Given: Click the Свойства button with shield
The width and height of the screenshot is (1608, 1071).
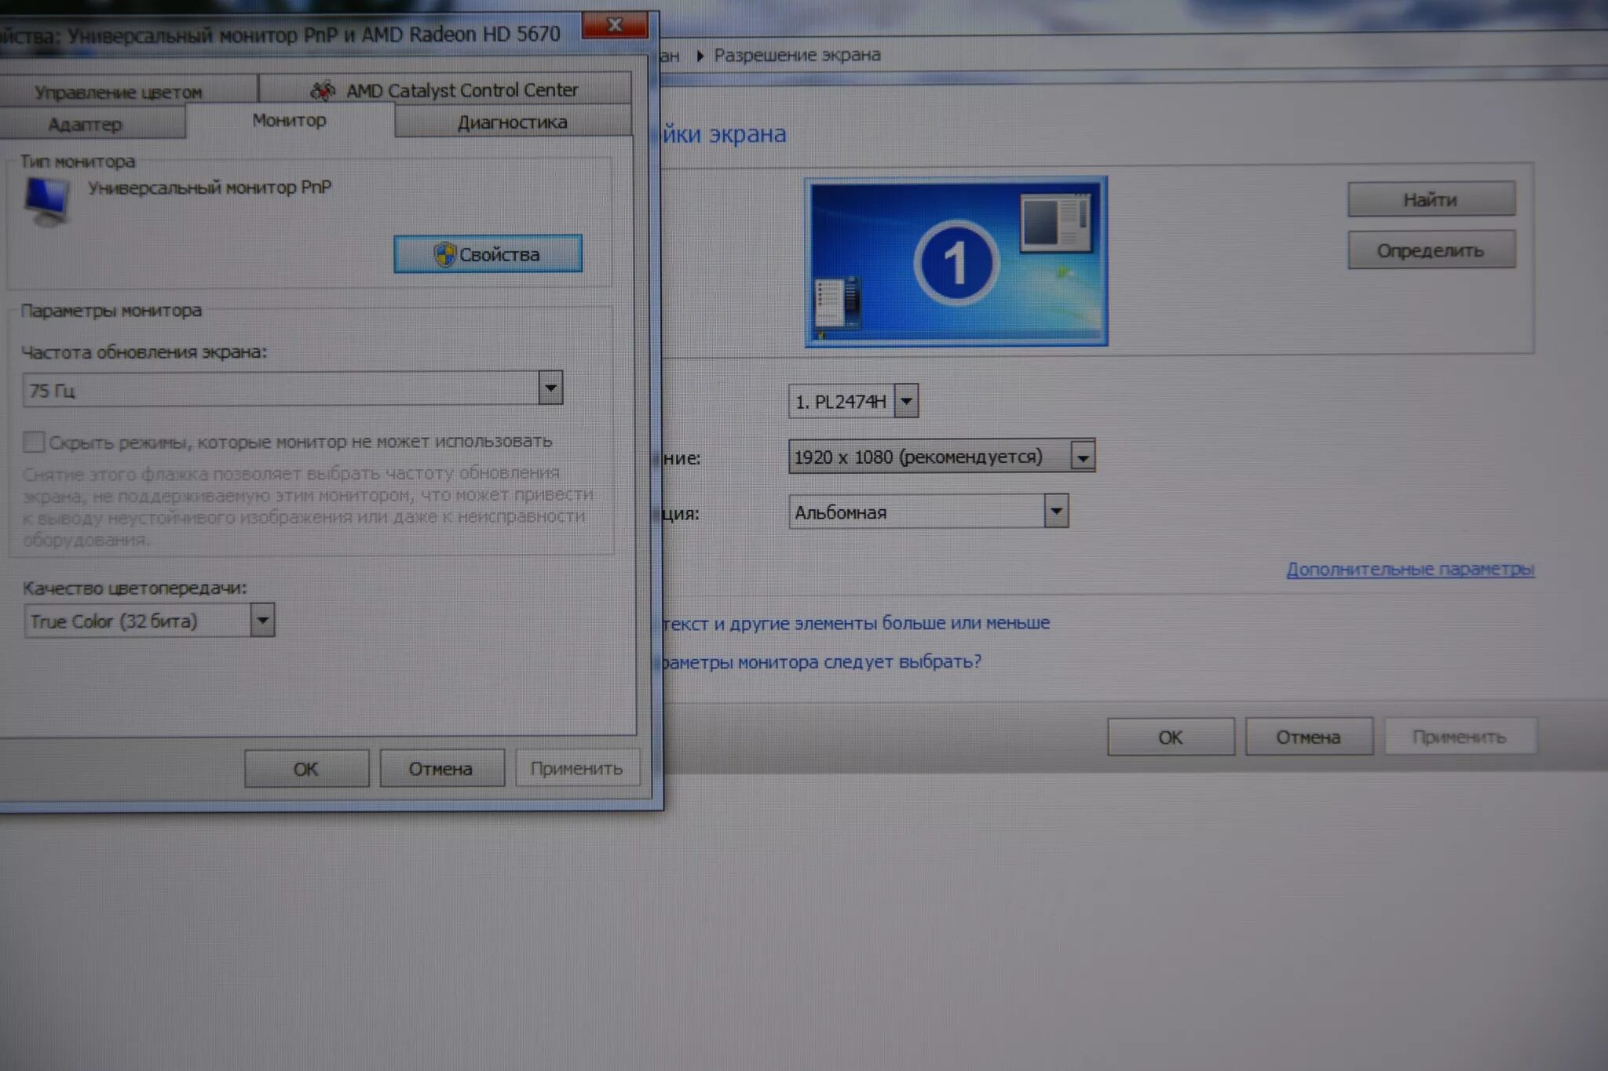Looking at the screenshot, I should point(488,254).
